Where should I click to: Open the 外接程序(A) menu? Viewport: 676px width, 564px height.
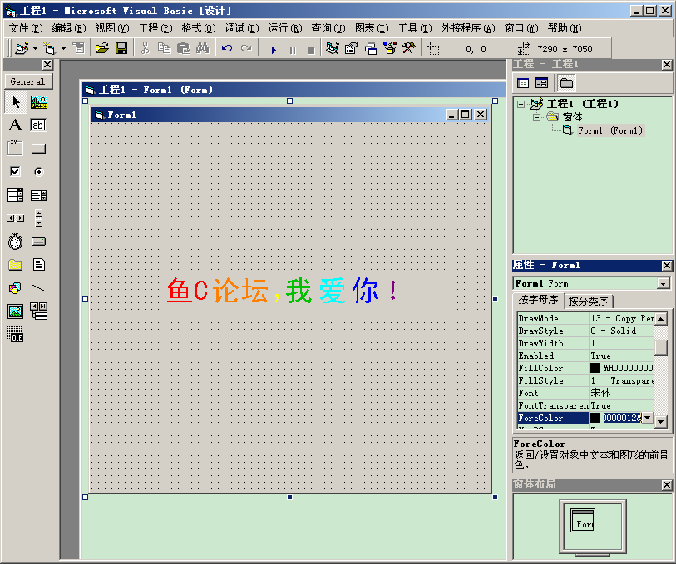(468, 28)
